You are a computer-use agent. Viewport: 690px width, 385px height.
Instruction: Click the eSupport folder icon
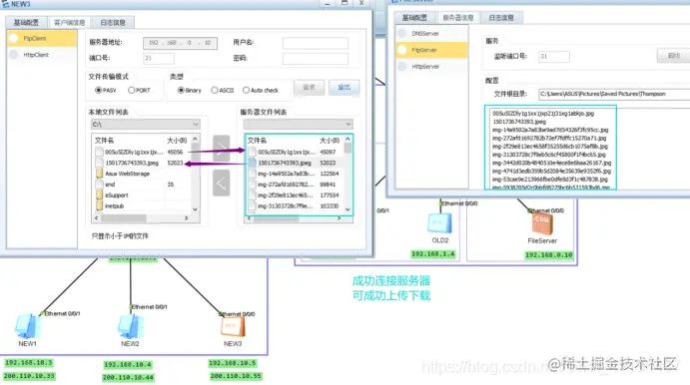click(x=100, y=195)
